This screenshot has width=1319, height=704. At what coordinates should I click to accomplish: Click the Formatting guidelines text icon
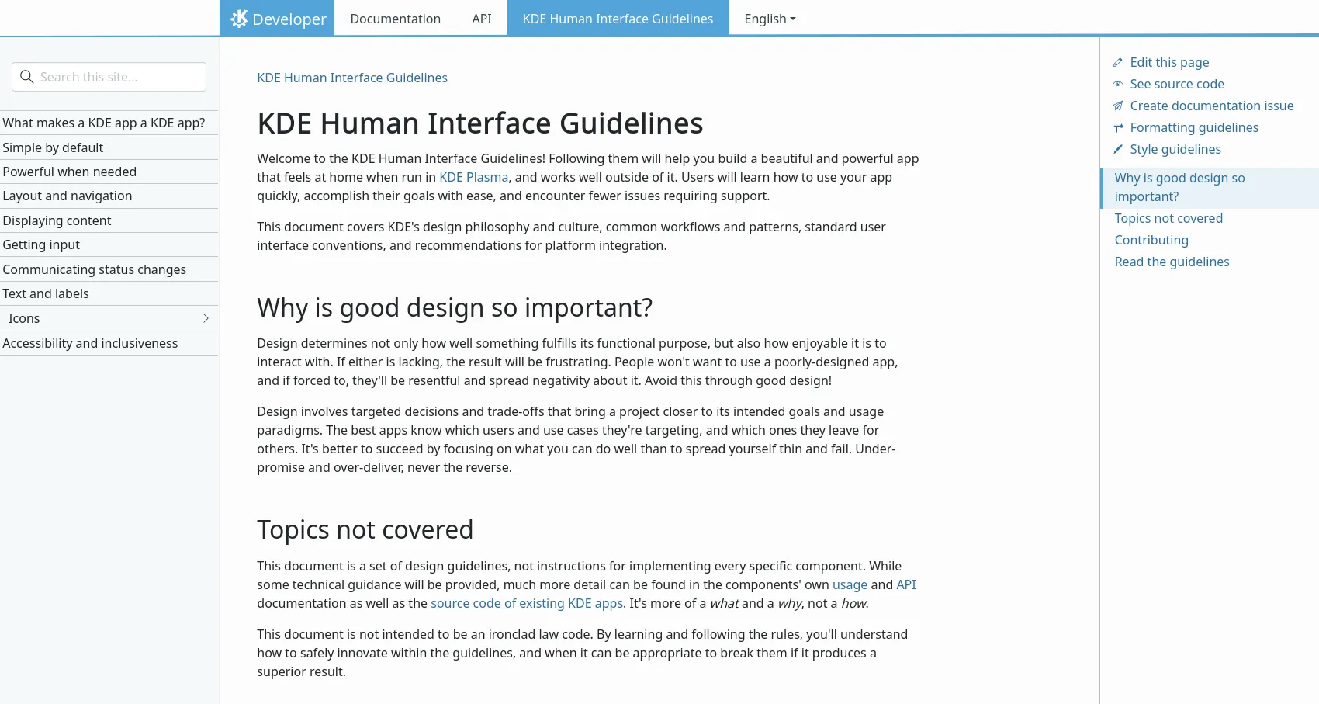[x=1118, y=127]
